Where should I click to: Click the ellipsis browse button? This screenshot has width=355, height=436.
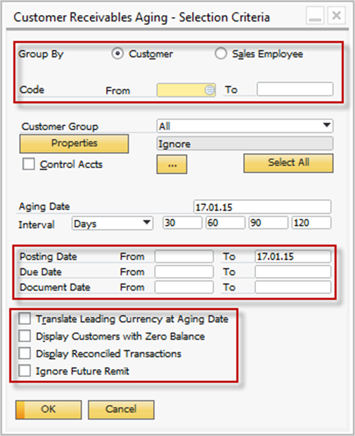tap(172, 164)
